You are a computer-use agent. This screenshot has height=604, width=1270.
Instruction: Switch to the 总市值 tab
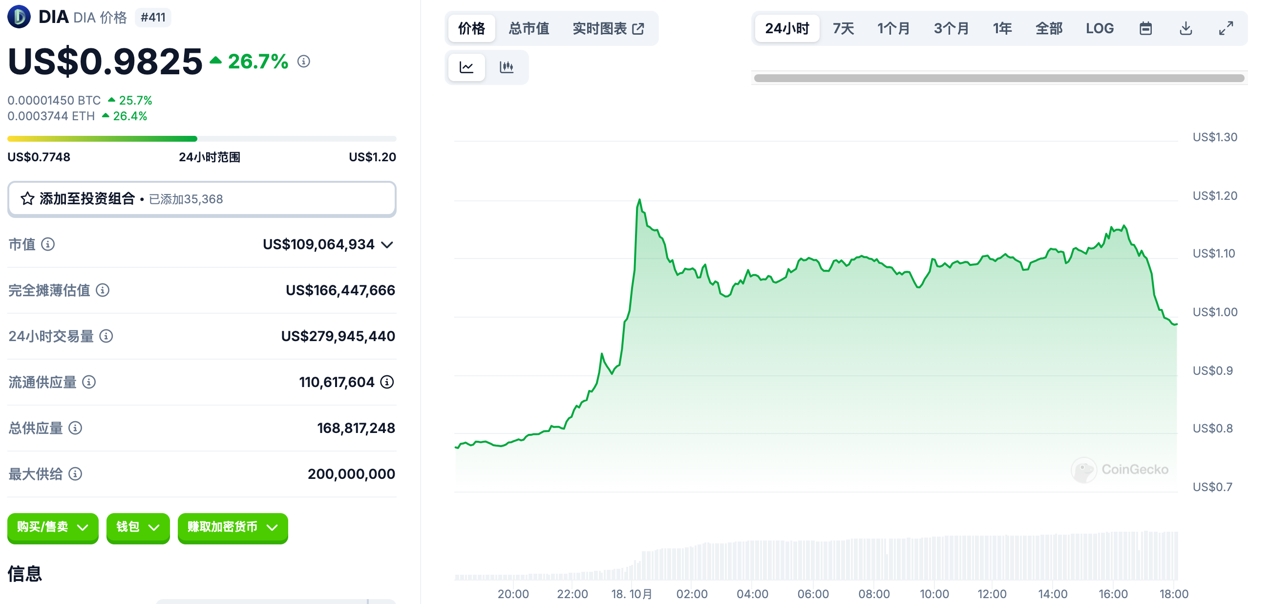coord(529,29)
